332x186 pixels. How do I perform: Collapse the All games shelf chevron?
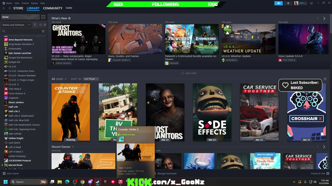tap(325, 79)
